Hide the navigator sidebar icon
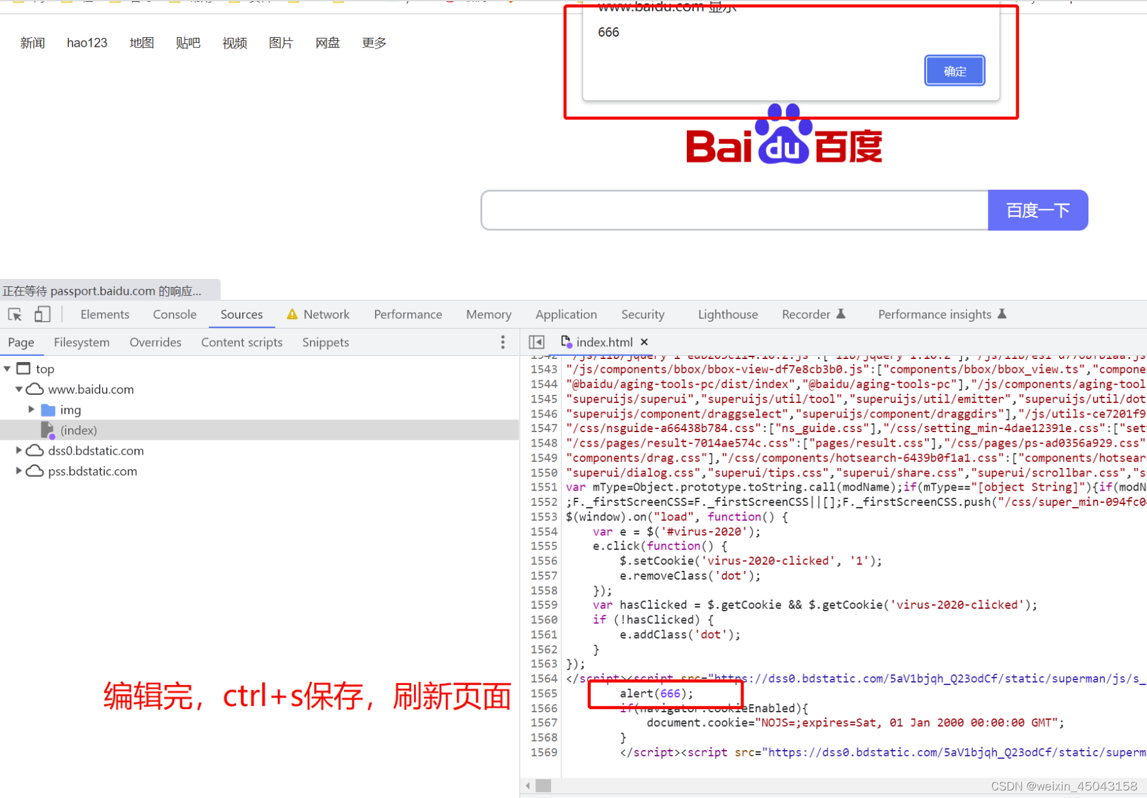Viewport: 1147px width, 798px height. [537, 342]
